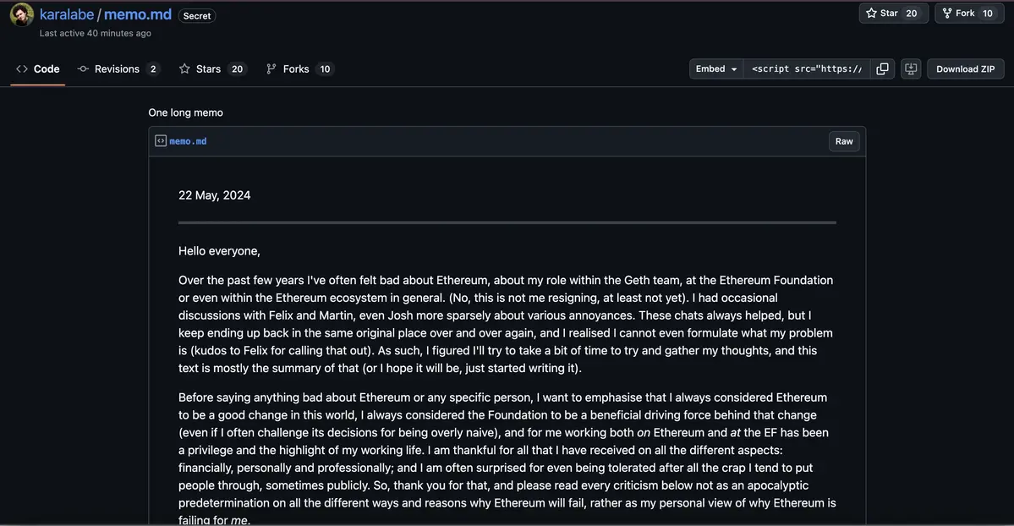This screenshot has height=526, width=1014.
Task: Click the fork count 10 badge
Action: (987, 14)
